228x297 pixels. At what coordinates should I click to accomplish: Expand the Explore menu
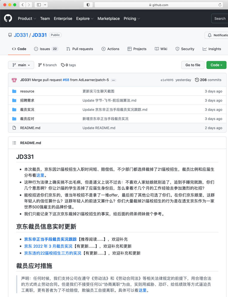click(x=85, y=19)
